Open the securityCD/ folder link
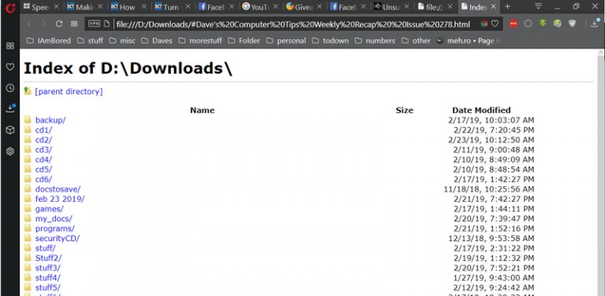The width and height of the screenshot is (605, 296). 57,239
